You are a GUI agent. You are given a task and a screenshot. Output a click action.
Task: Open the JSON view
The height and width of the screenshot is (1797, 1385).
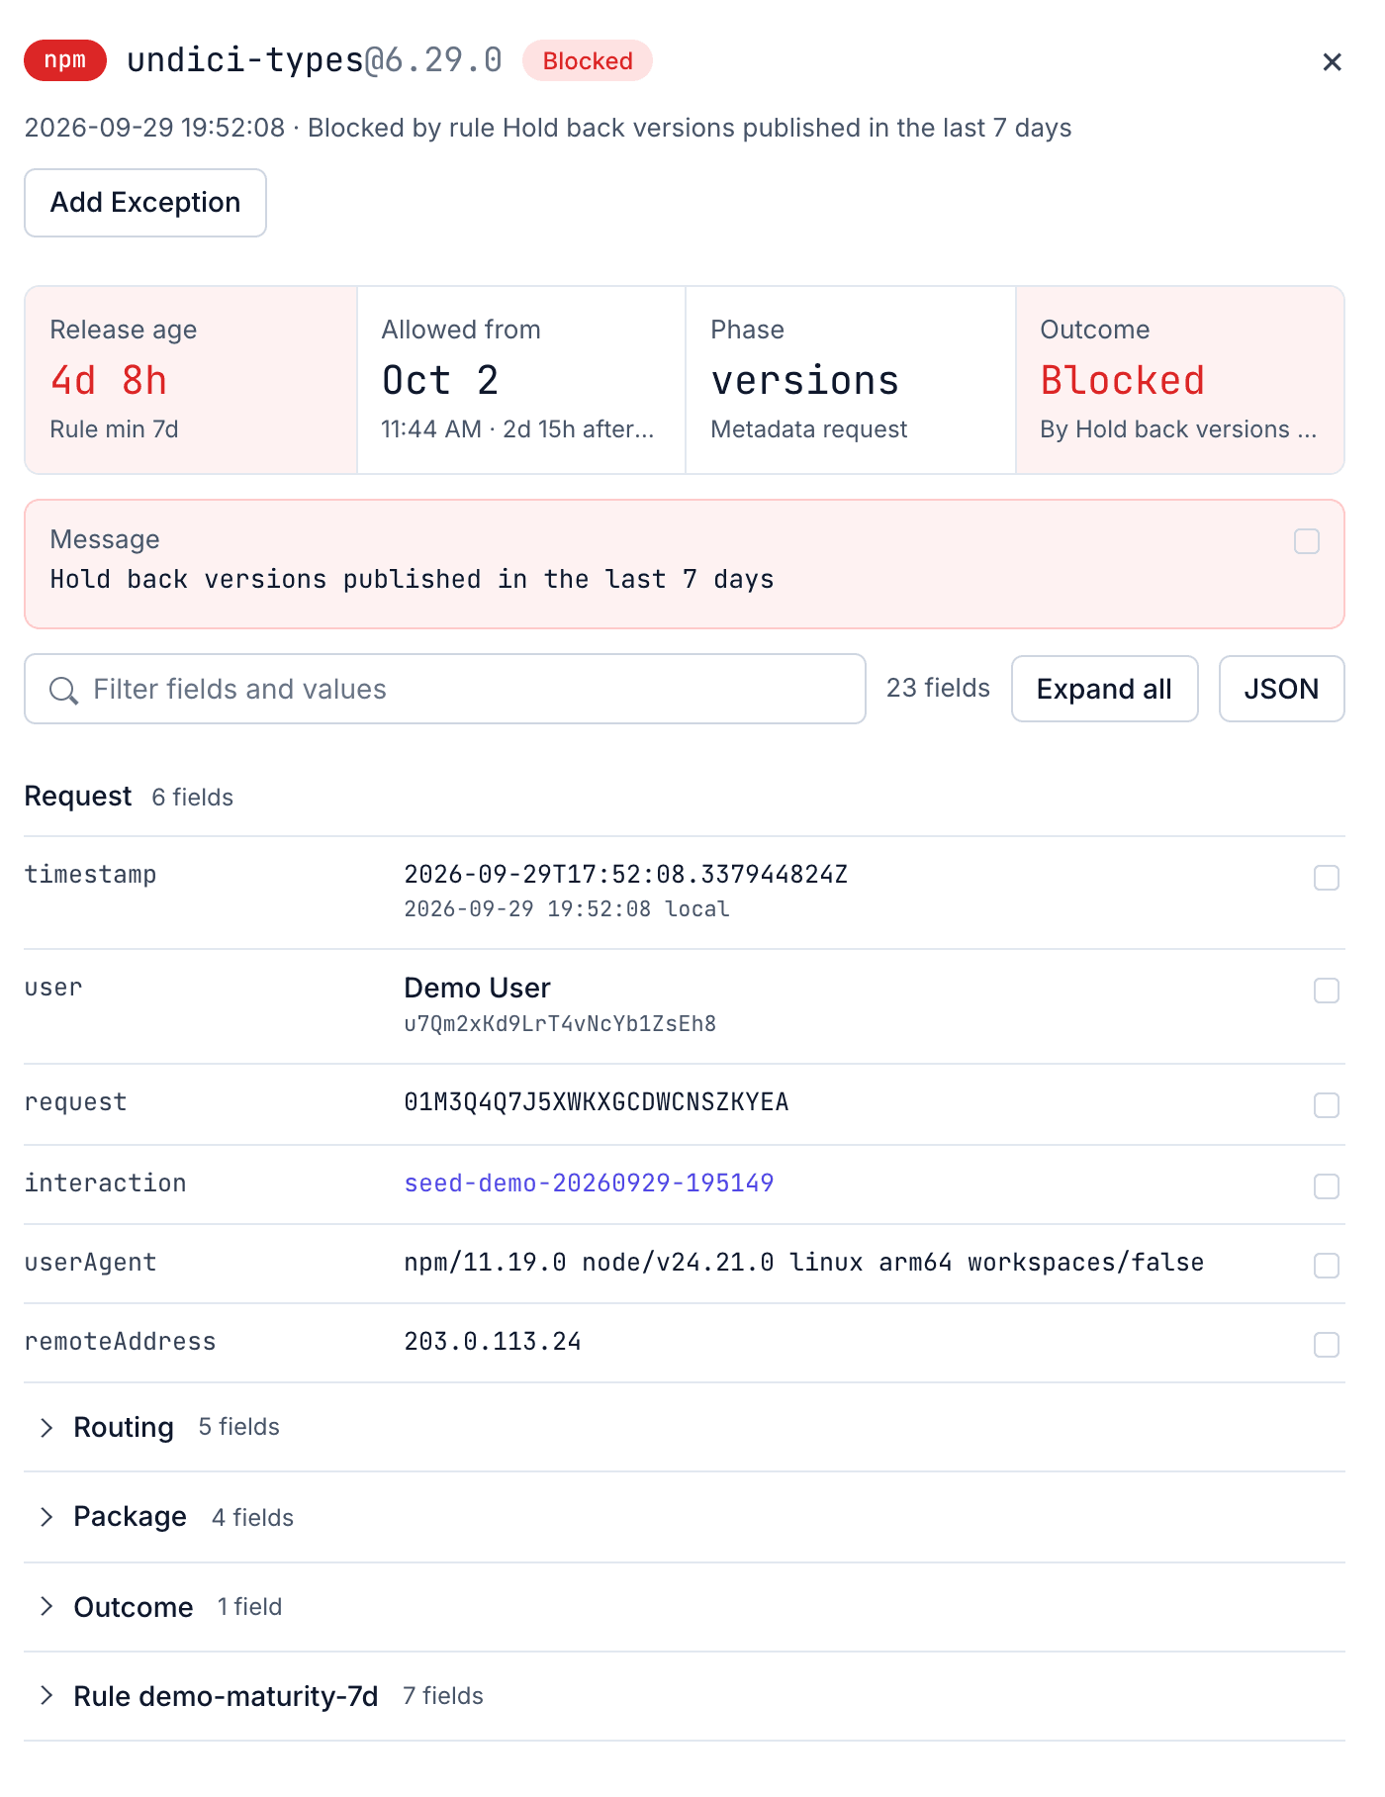1281,689
